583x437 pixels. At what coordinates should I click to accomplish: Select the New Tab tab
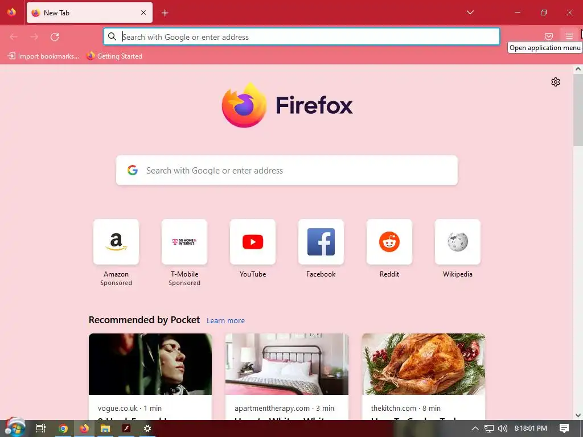[x=89, y=13]
